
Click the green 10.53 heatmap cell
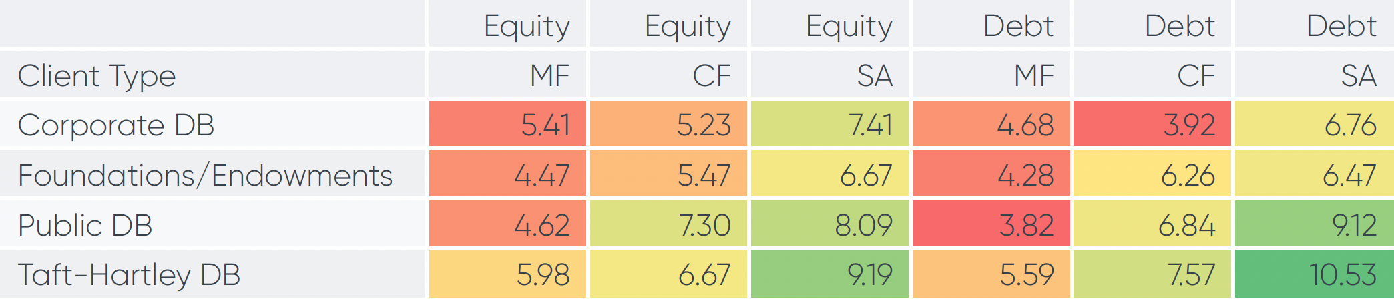1314,274
